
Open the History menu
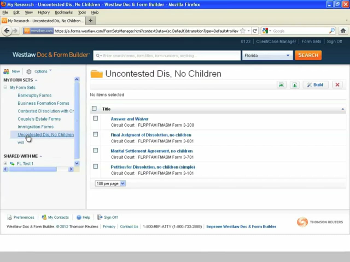(44, 12)
